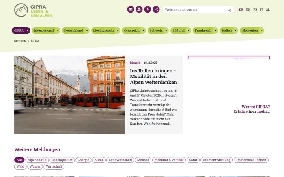Click the Weitere Meldungen heading
284x177 pixels.
pyautogui.click(x=37, y=149)
